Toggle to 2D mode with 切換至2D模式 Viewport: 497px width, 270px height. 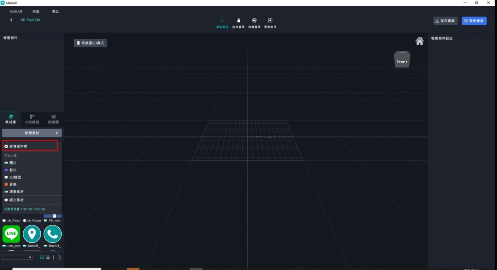pyautogui.click(x=91, y=43)
